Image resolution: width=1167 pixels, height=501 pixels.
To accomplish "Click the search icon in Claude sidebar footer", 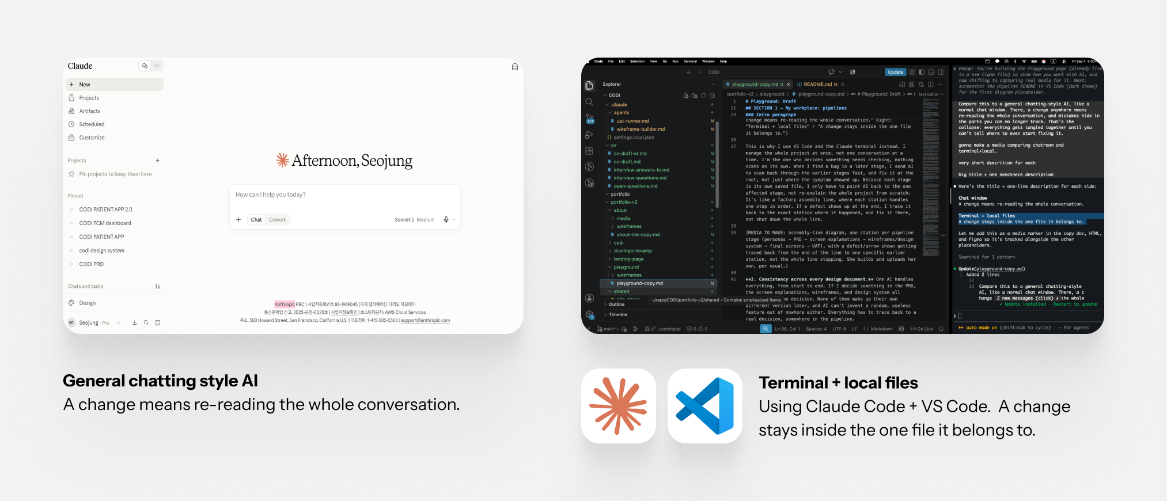I will pos(146,322).
